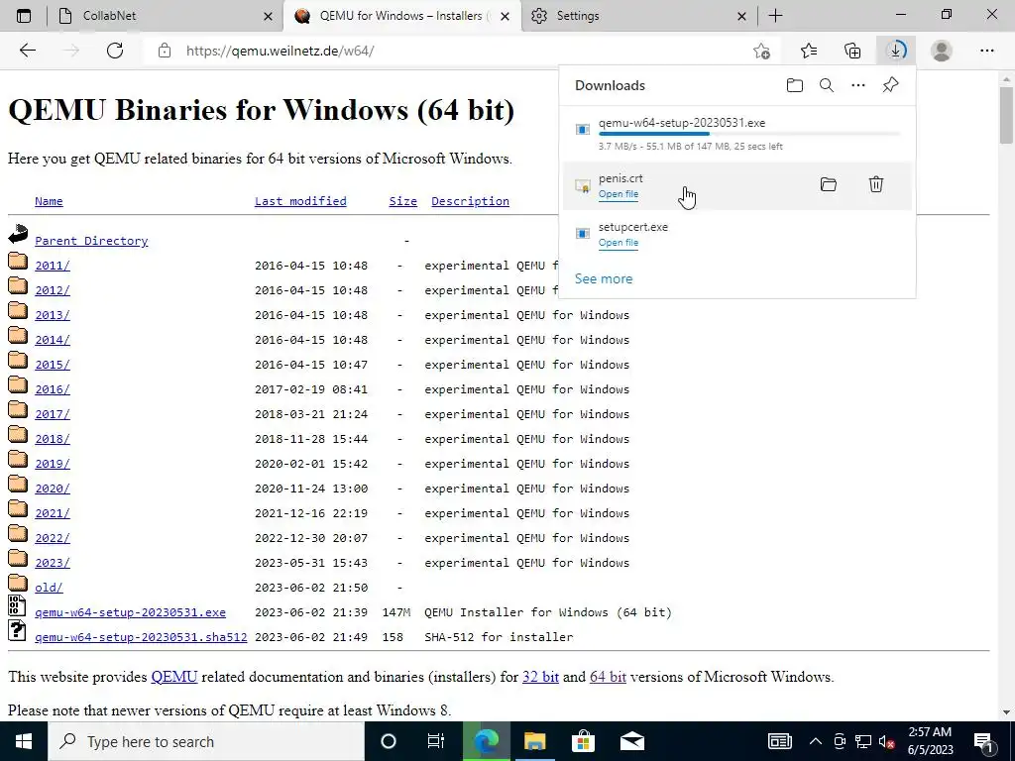1015x761 pixels.
Task: Open the Windows Start menu
Action: coord(24,741)
